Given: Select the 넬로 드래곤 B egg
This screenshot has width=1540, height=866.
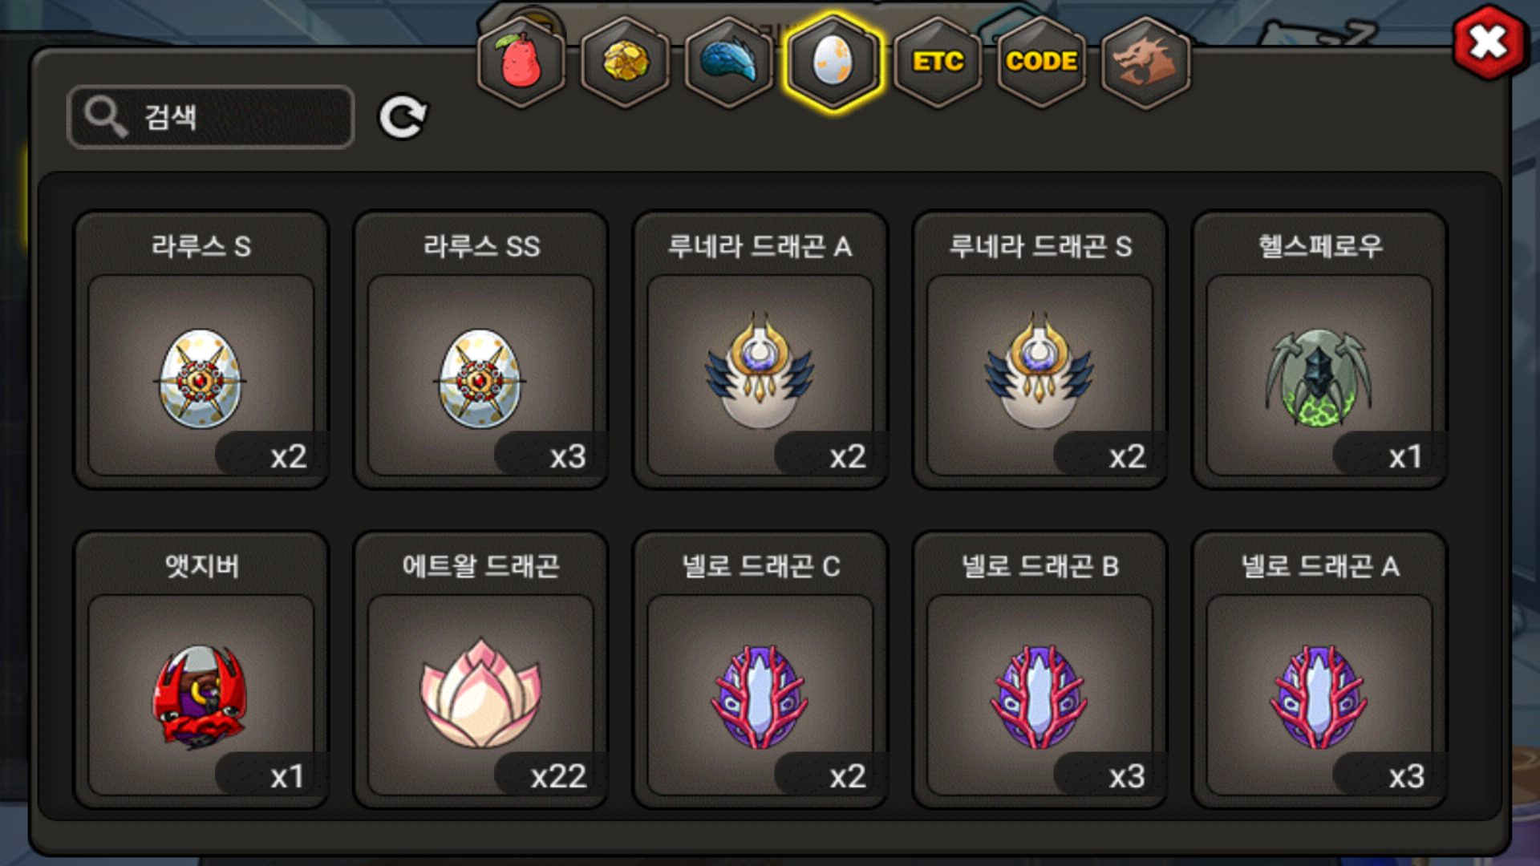Looking at the screenshot, I should point(1040,670).
